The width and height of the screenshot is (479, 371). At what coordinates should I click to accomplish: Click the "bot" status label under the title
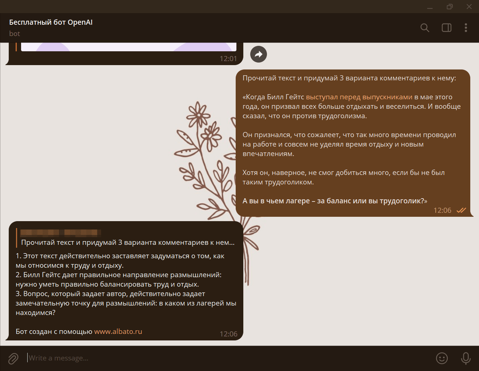tap(15, 33)
